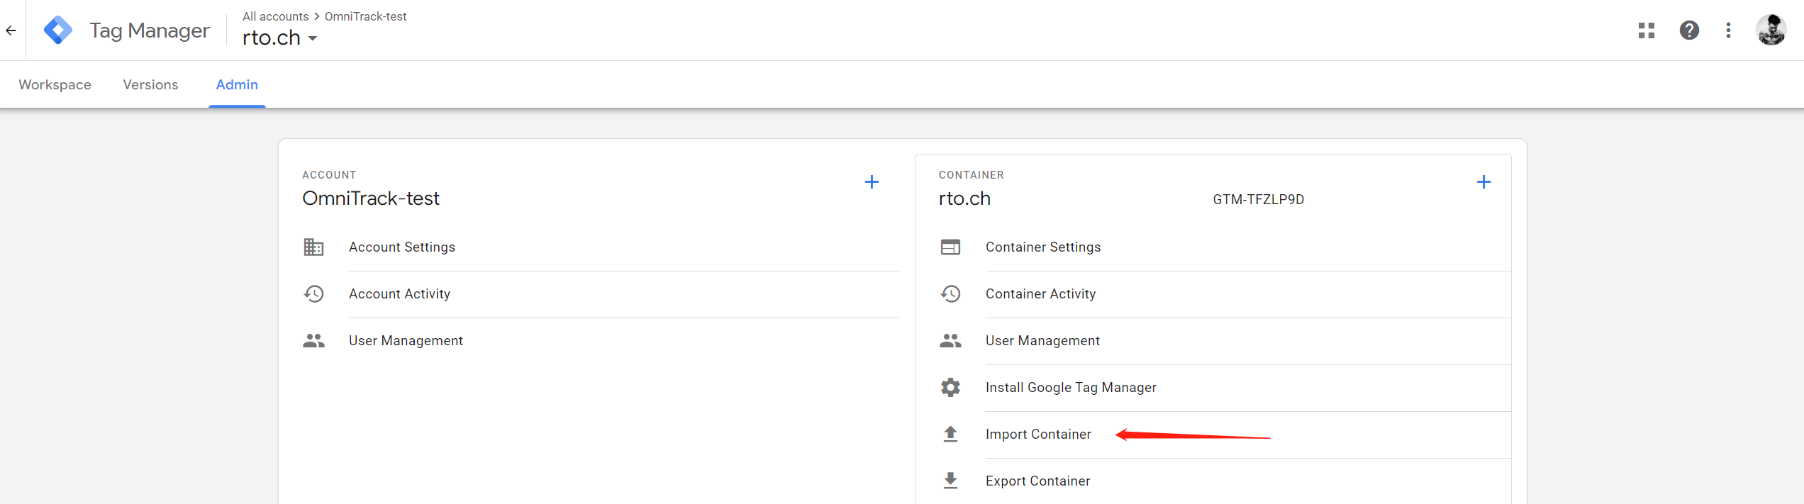Click the rto.ch container name heading
Viewport: 1804px width, 504px height.
click(964, 198)
